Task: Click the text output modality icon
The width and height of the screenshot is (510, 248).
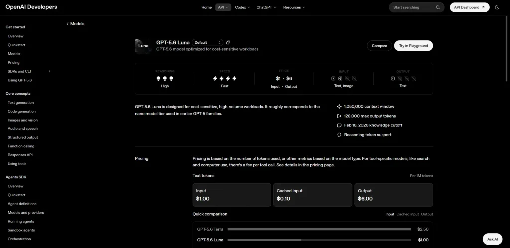Action: [x=392, y=78]
